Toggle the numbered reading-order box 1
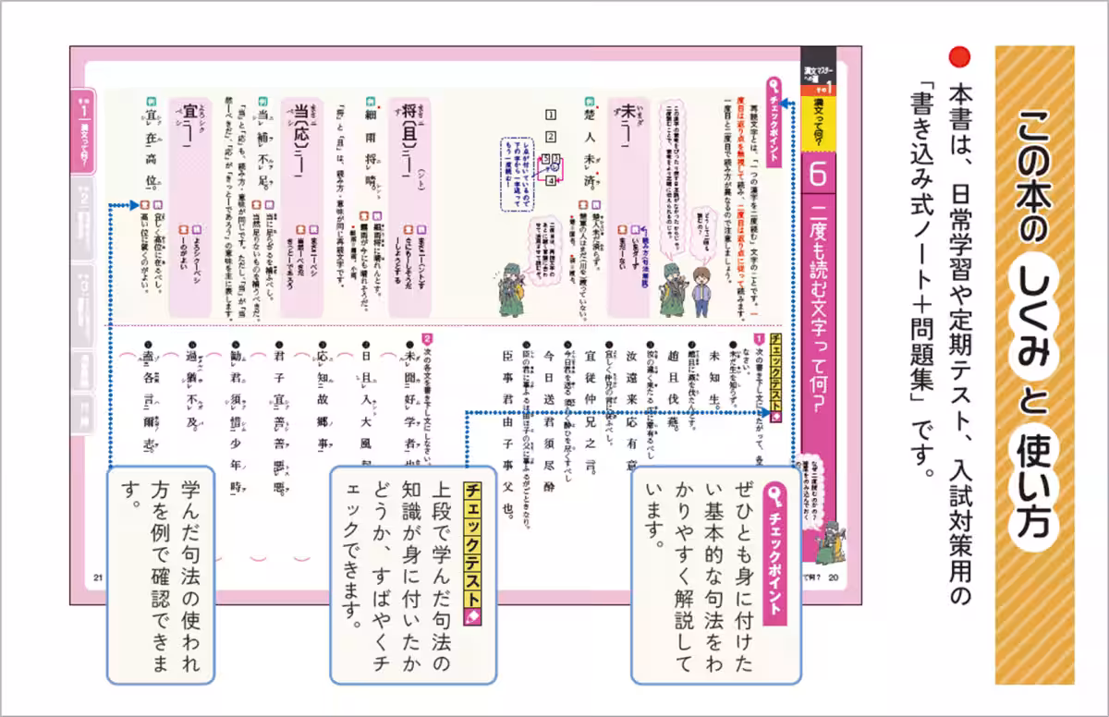Image resolution: width=1109 pixels, height=717 pixels. pos(552,114)
